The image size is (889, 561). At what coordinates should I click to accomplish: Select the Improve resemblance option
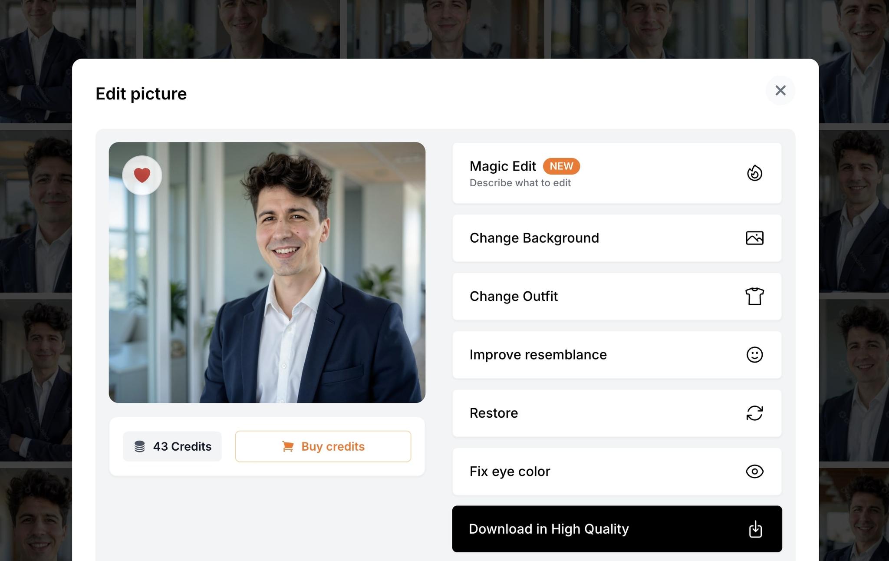pyautogui.click(x=617, y=355)
